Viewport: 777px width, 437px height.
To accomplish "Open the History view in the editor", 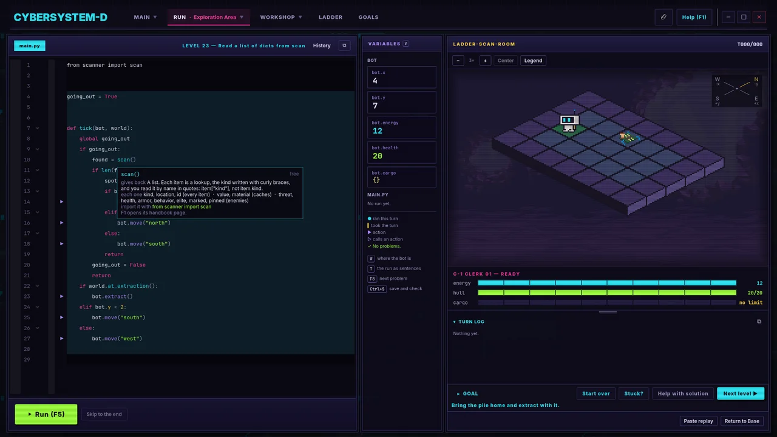I will (322, 46).
